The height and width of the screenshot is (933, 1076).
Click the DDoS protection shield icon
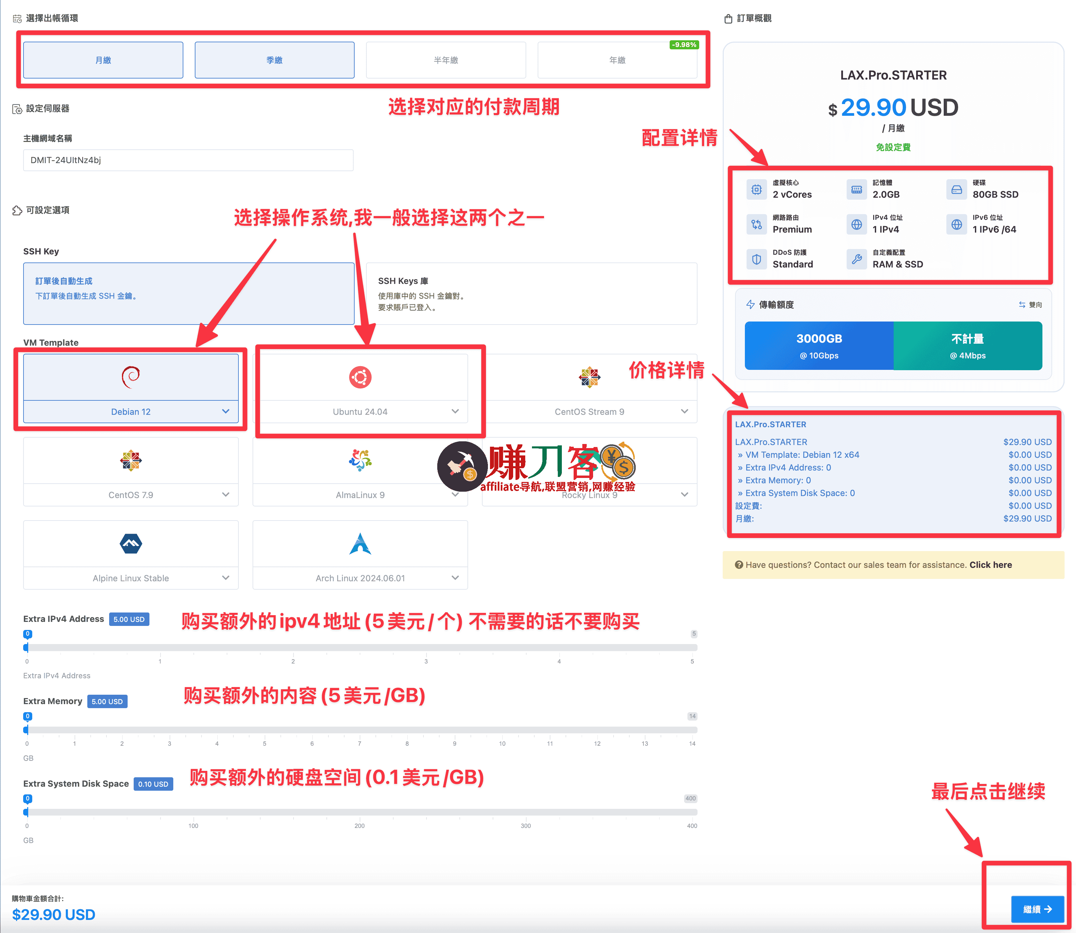click(756, 259)
